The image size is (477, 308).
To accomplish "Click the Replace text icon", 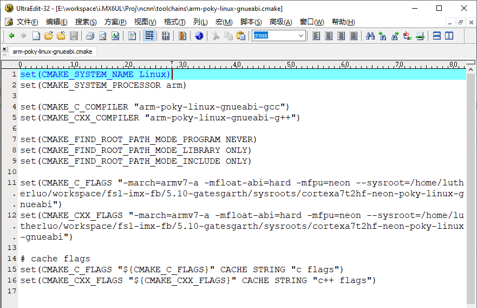I will pos(408,36).
